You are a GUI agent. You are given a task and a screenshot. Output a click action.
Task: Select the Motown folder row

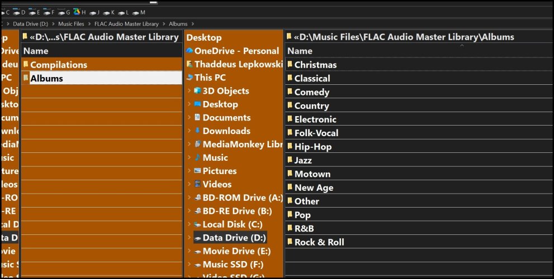(419, 174)
